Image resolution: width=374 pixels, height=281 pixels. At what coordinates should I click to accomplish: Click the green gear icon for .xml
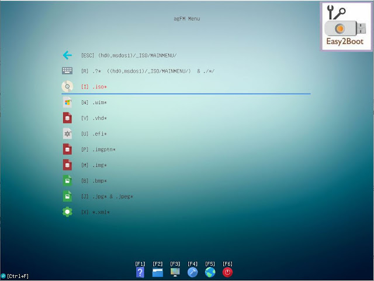pos(67,212)
